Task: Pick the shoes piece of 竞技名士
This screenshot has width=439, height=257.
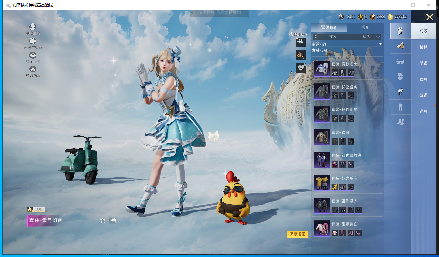Action: 351,73
